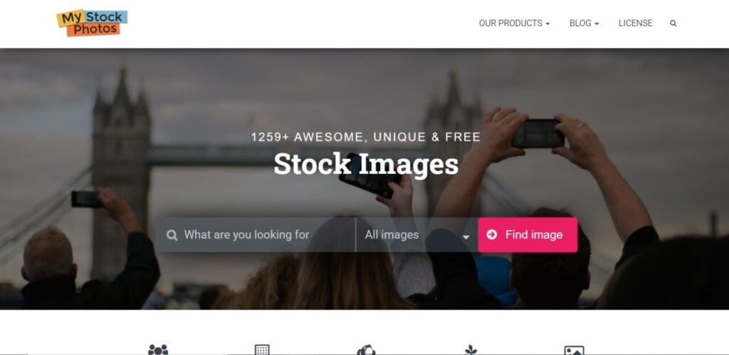Click the Find image button
Viewport: 729px width, 355px height.
click(x=528, y=235)
